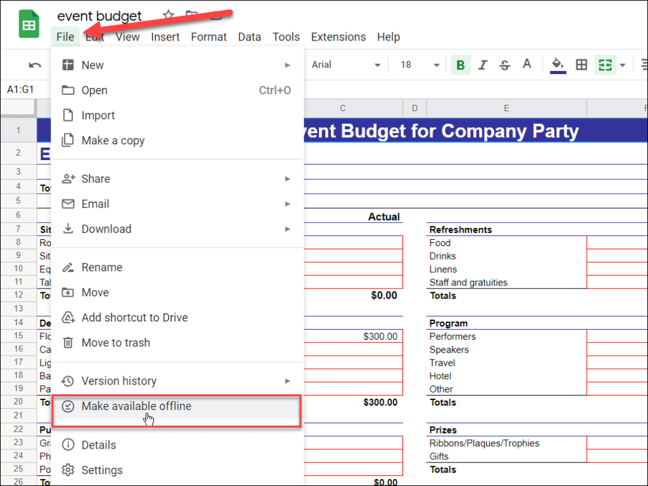
Task: Expand merge cells options arrow
Action: 623,65
